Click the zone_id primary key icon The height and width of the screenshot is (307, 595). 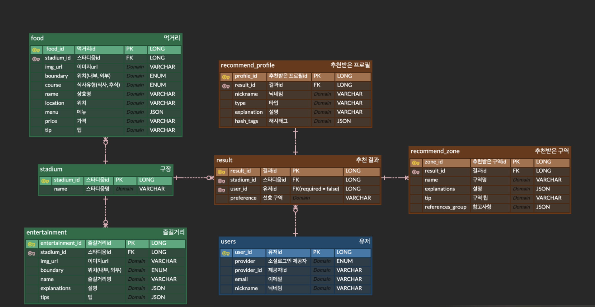click(416, 163)
